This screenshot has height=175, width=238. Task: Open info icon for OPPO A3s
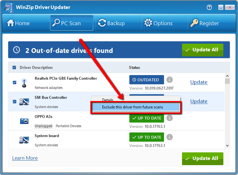[170, 118]
